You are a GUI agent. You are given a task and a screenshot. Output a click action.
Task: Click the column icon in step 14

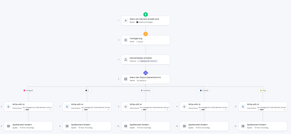[243, 126]
